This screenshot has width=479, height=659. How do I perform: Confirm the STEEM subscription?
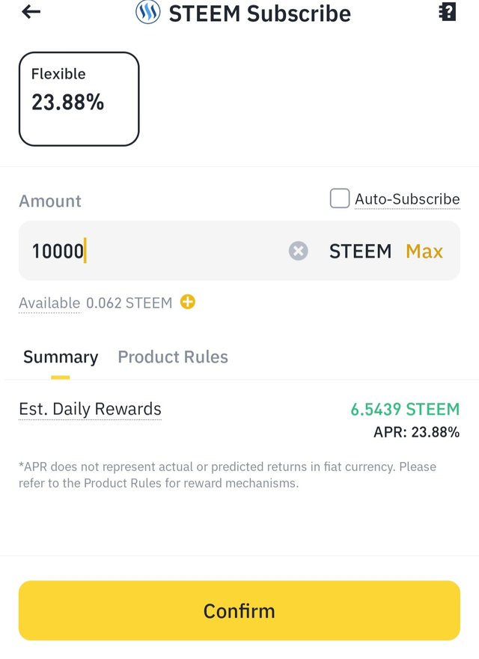pyautogui.click(x=239, y=610)
